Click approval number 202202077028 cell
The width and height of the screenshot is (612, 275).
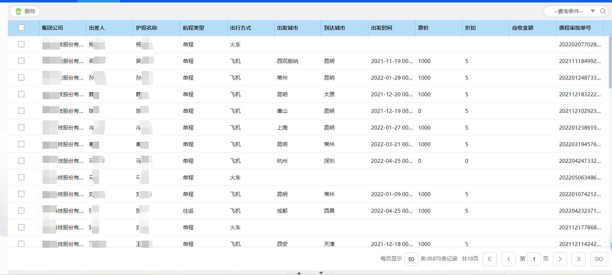[x=579, y=45]
